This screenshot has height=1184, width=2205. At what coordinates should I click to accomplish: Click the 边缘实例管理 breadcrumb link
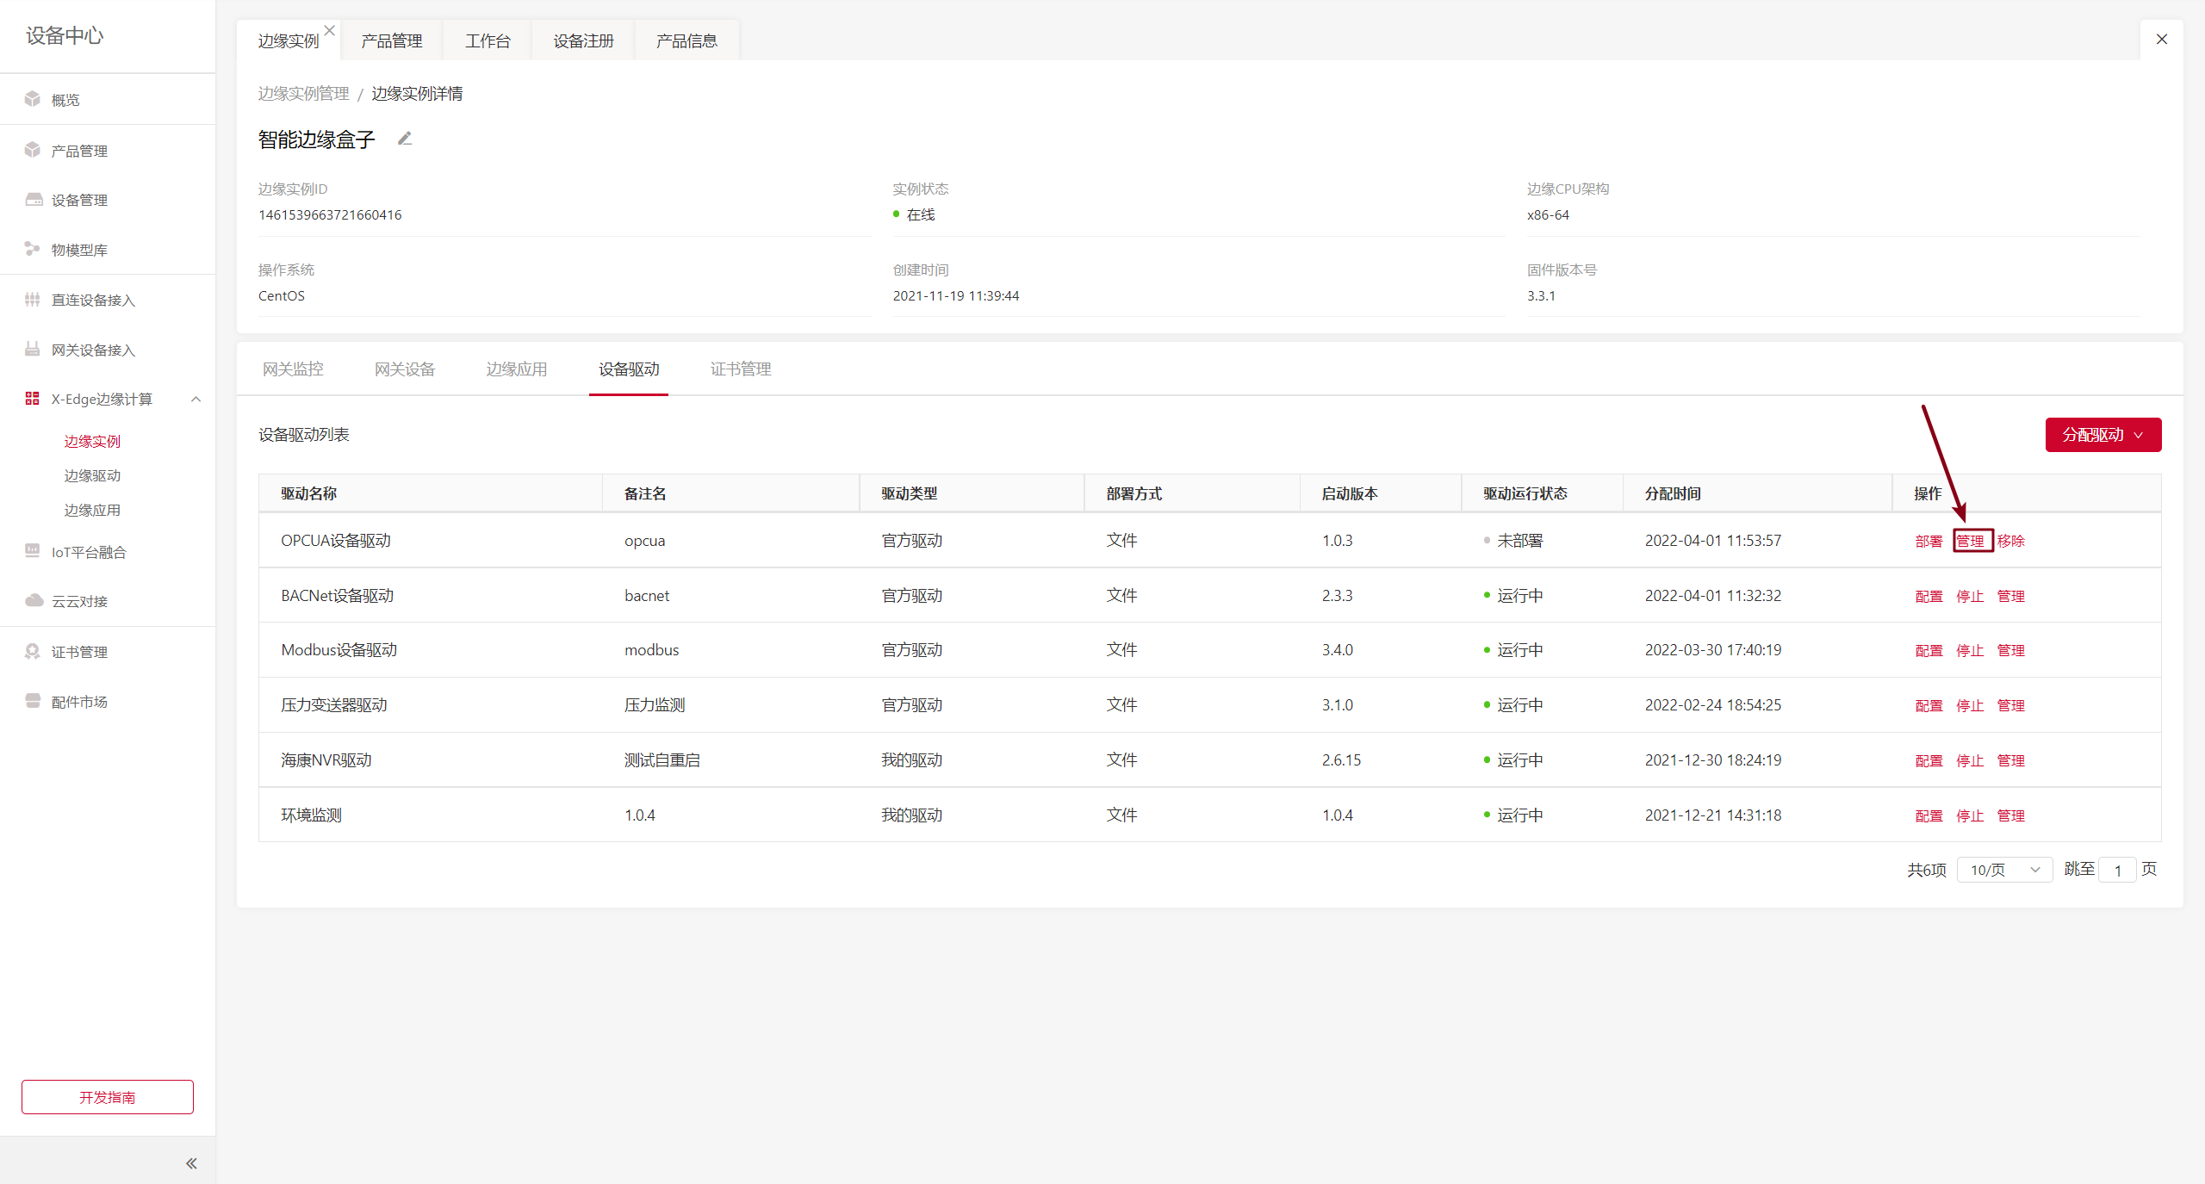click(304, 93)
